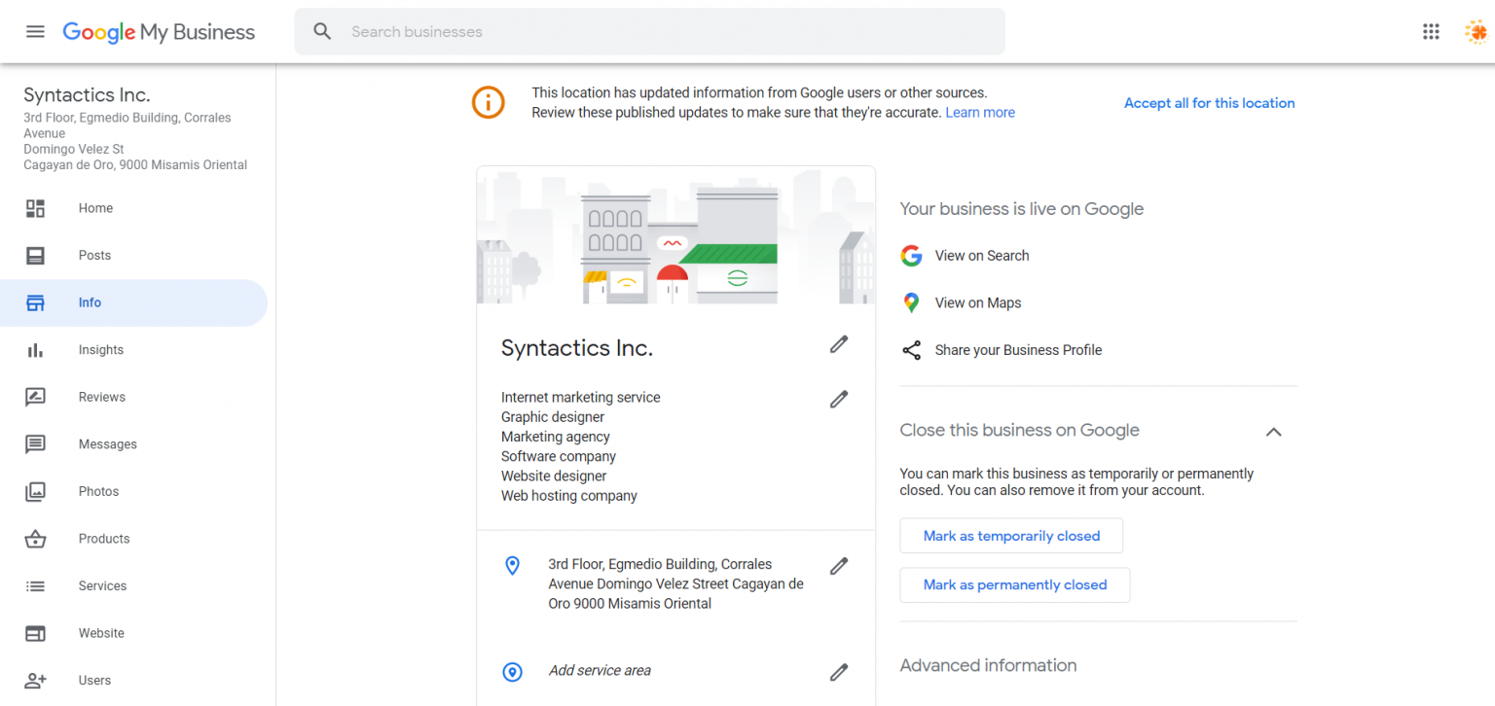The image size is (1495, 706).
Task: Click Mark as permanently closed button
Action: [x=1015, y=584]
